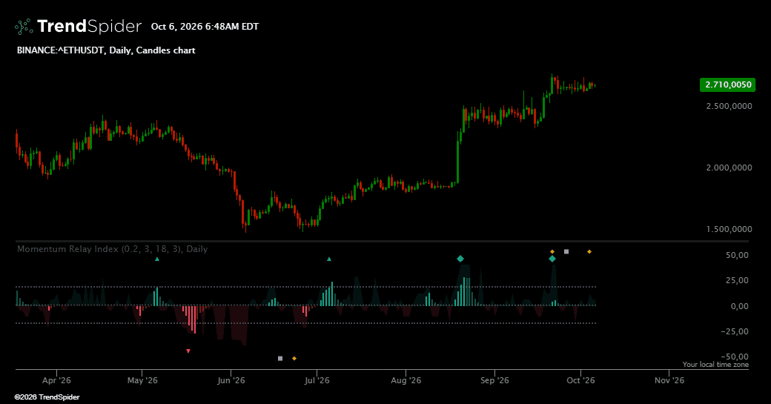Click the Sep '26 date axis label
Screen dimensions: 771x404
[x=494, y=380]
